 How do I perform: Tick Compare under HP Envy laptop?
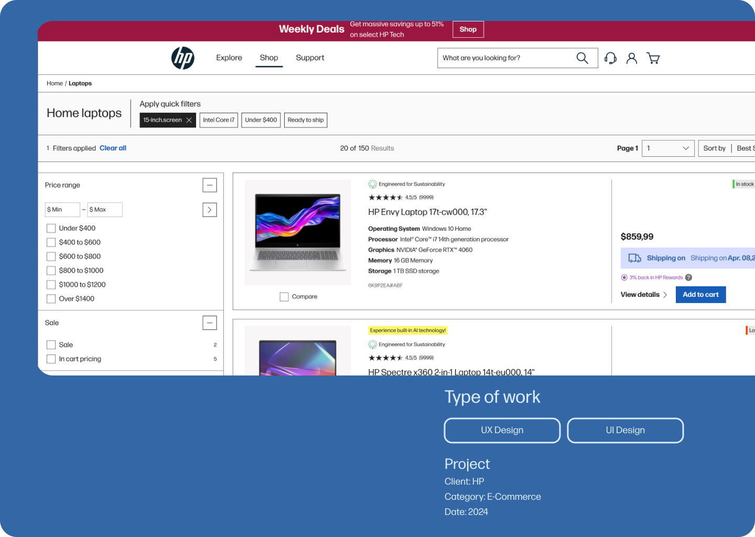(x=284, y=297)
